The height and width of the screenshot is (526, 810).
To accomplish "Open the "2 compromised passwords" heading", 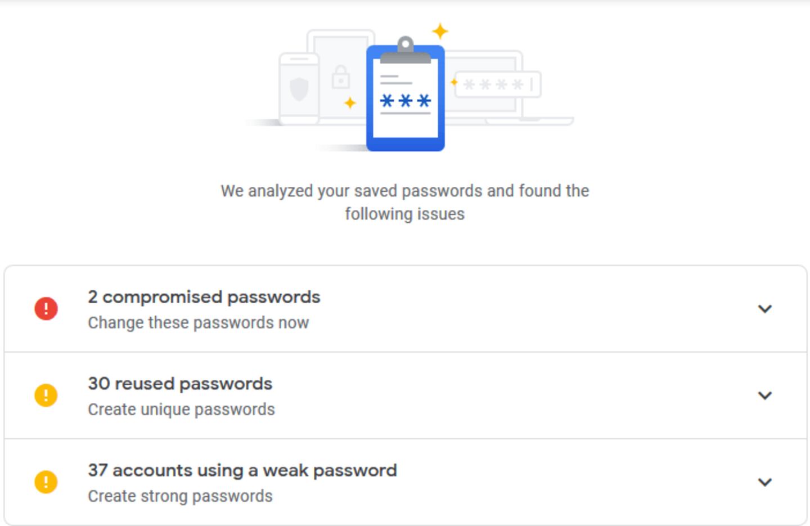I will pos(204,297).
